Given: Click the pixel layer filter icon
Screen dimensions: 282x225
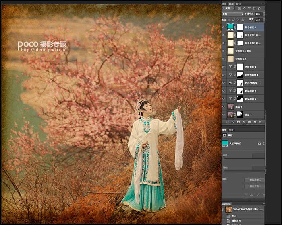Looking at the screenshot, I should [x=239, y=8].
